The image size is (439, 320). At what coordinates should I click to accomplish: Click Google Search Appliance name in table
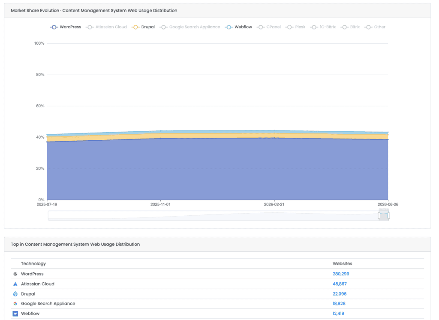(x=48, y=303)
